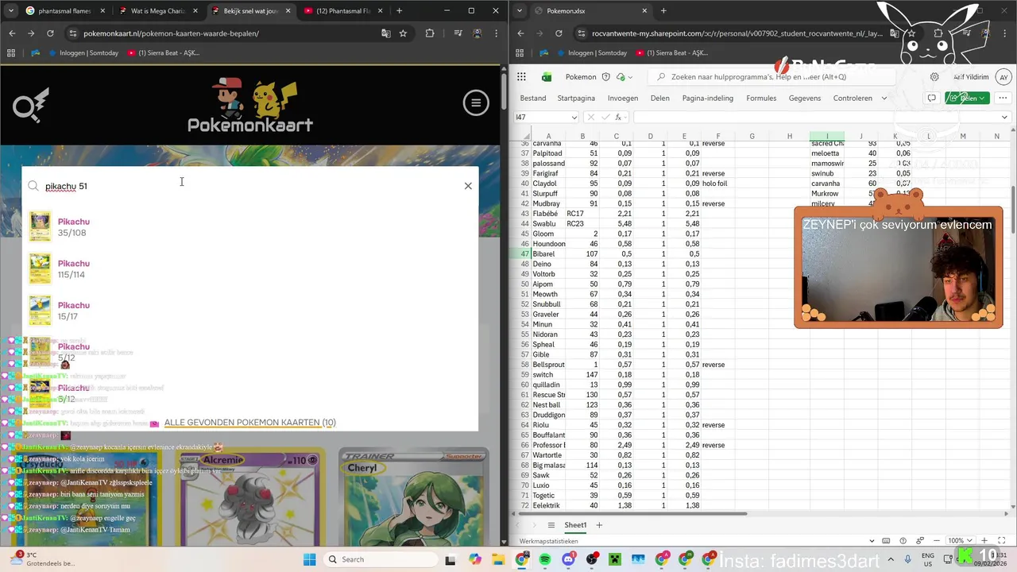The width and height of the screenshot is (1017, 572).
Task: Open the AY account avatar
Action: pyautogui.click(x=1004, y=77)
